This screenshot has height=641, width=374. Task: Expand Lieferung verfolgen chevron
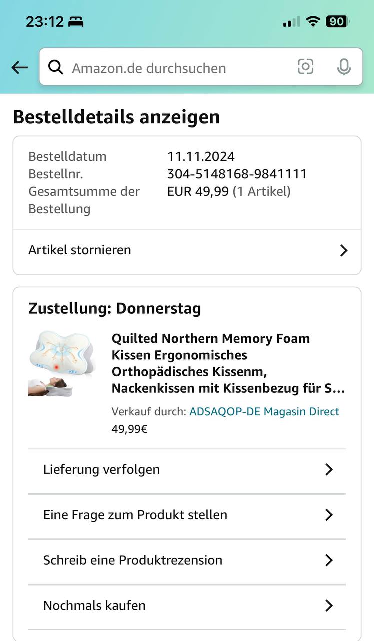329,470
